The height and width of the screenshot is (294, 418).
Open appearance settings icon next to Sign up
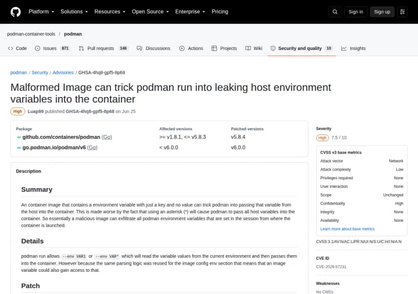(402, 12)
